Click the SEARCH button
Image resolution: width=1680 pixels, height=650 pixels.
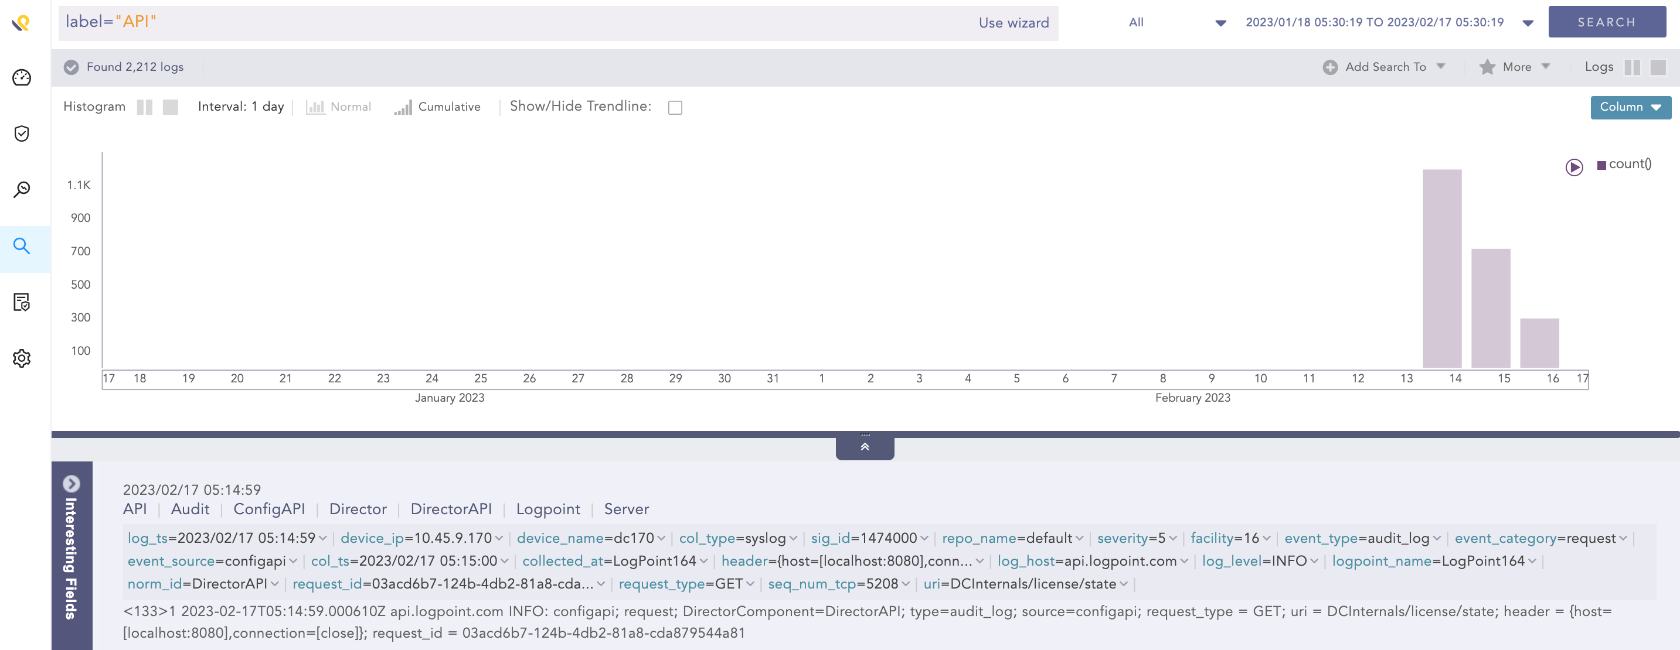coord(1607,22)
